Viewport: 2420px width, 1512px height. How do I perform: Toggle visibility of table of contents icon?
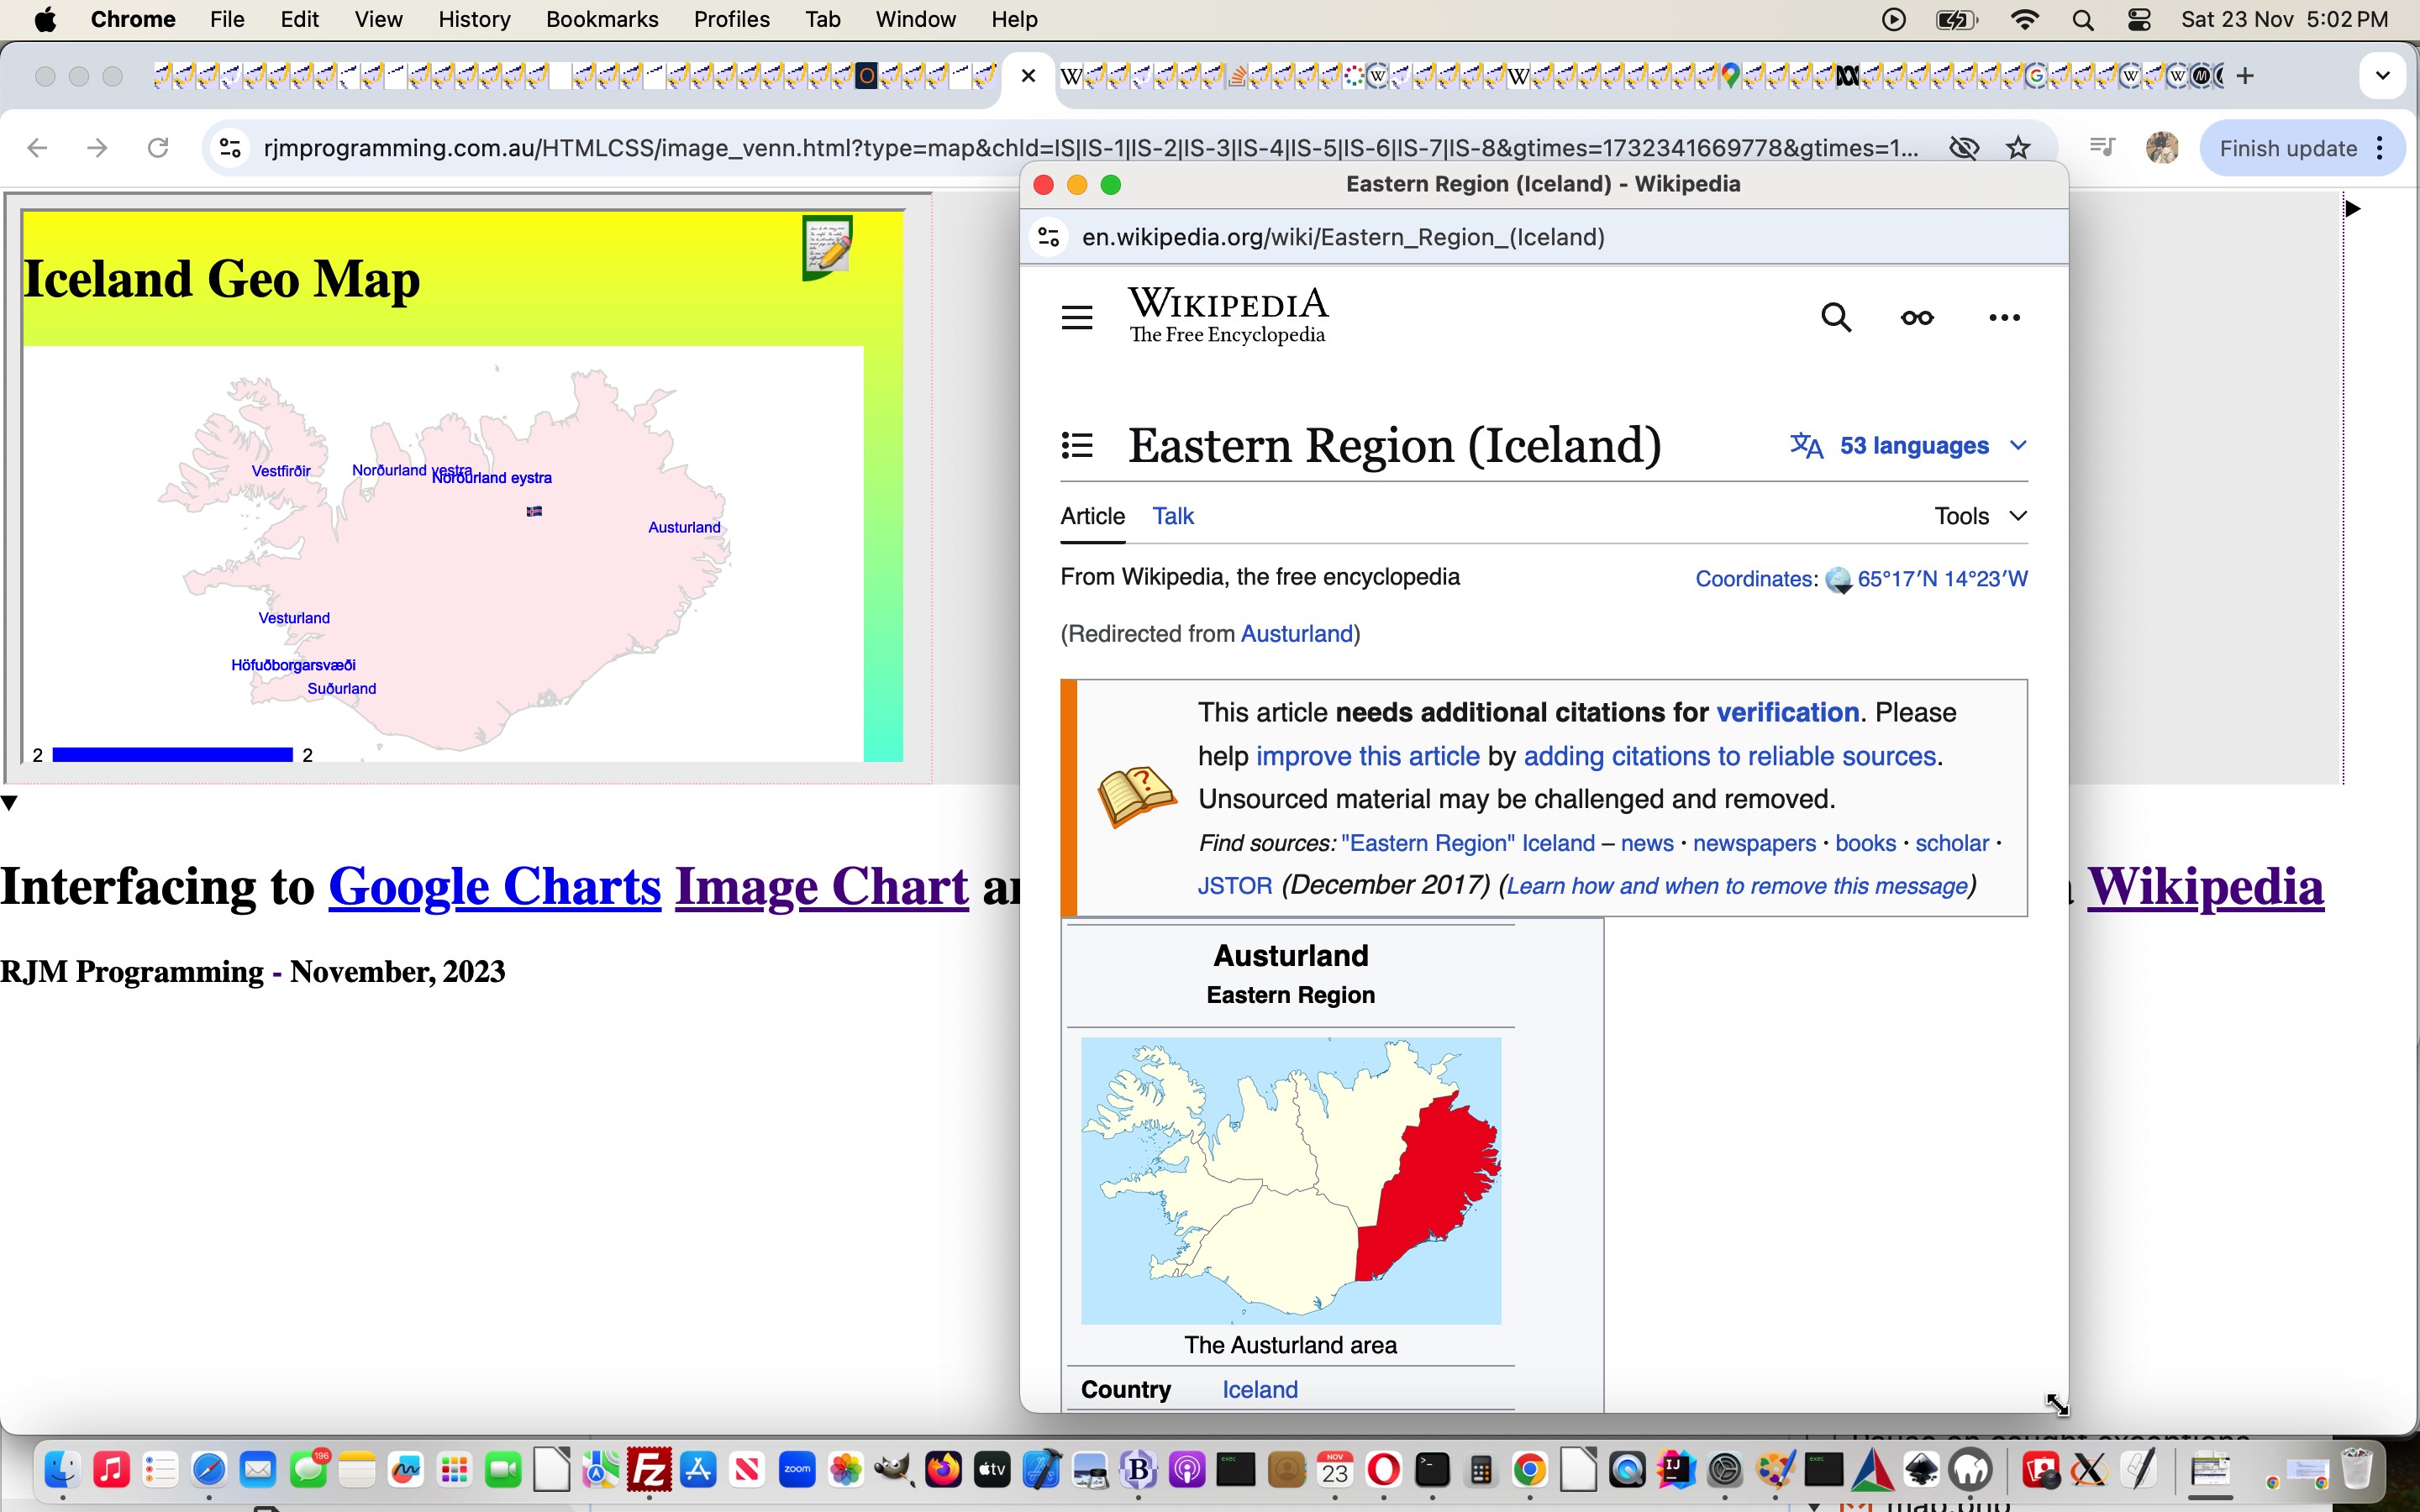tap(1076, 444)
